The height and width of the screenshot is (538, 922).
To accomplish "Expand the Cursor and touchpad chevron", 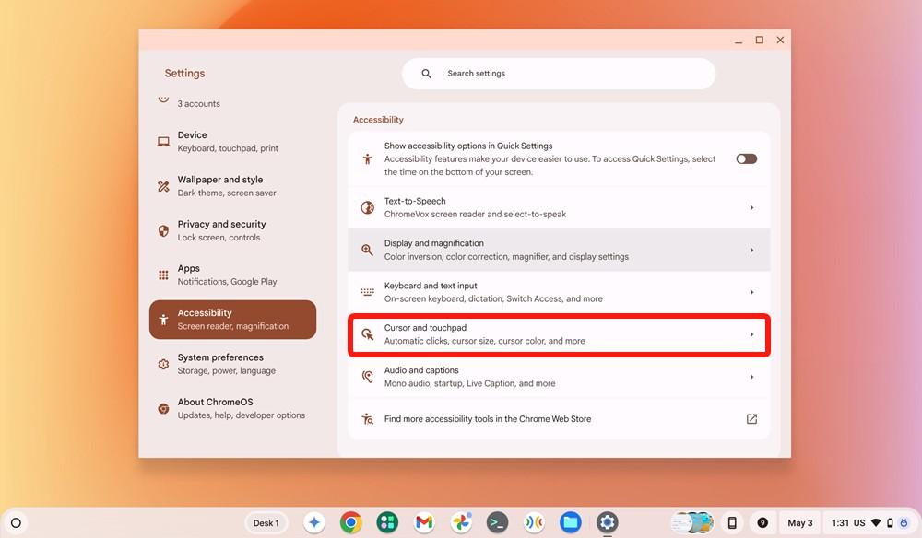I will 751,334.
